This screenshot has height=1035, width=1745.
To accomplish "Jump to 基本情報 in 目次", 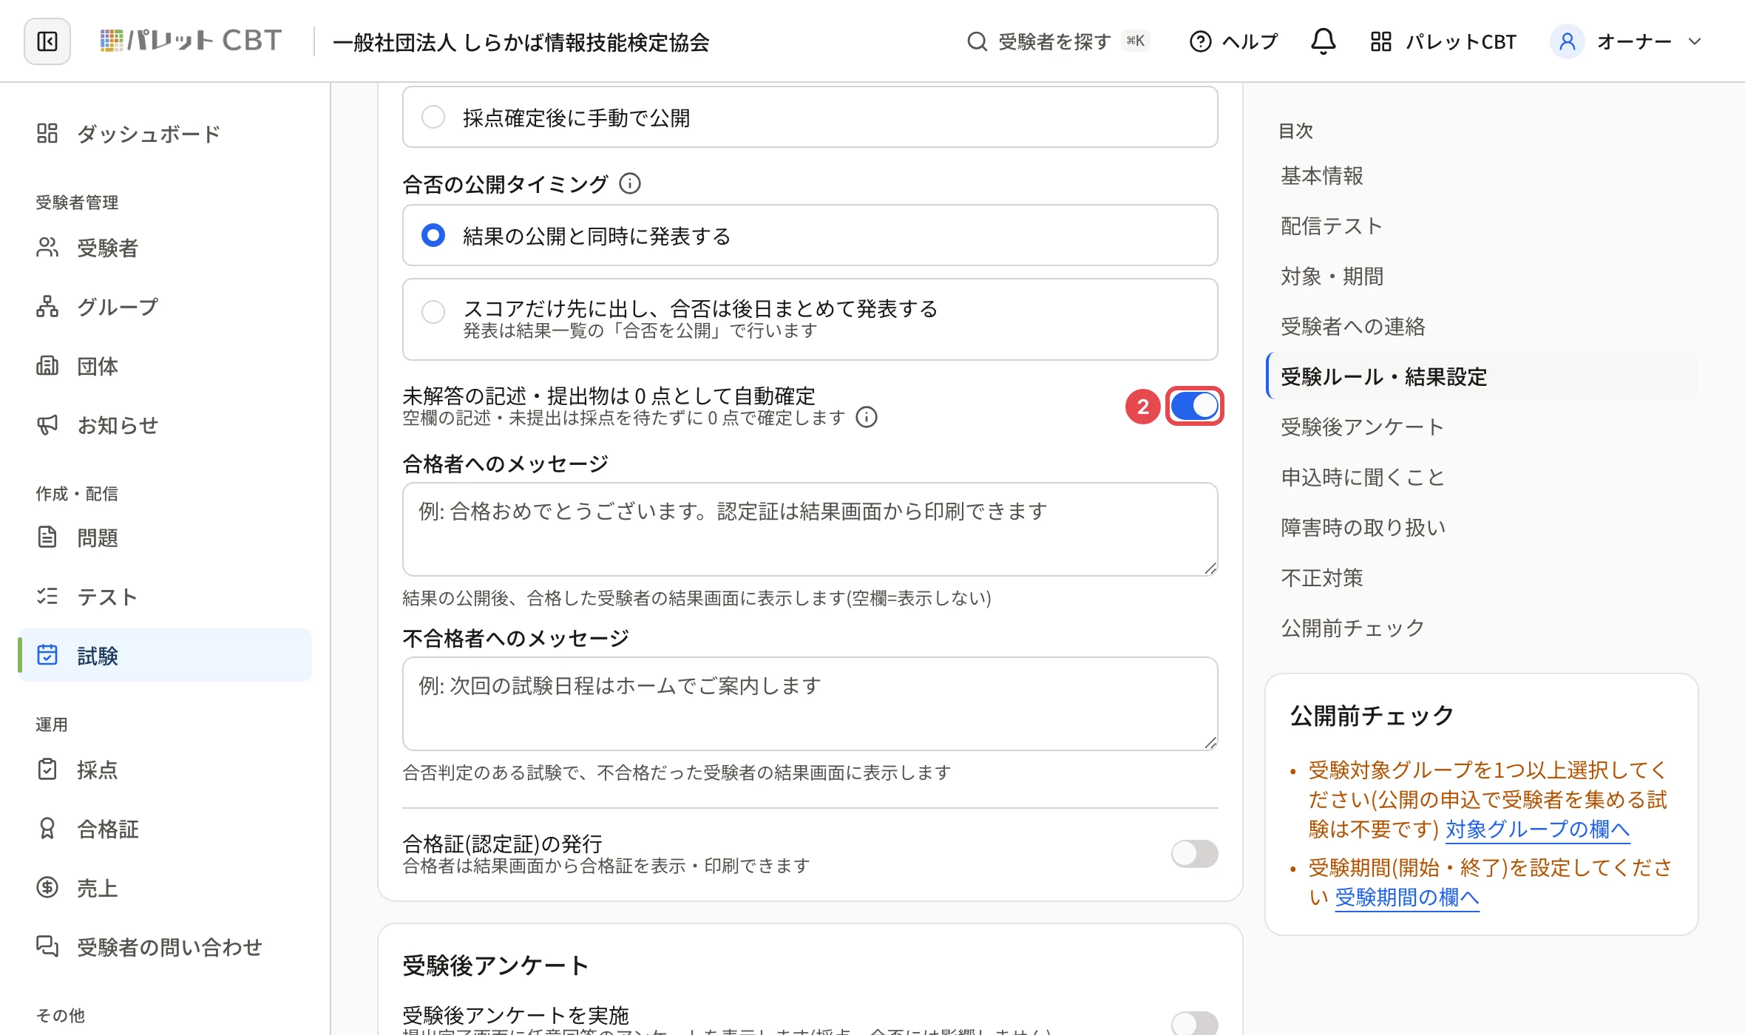I will click(x=1321, y=176).
